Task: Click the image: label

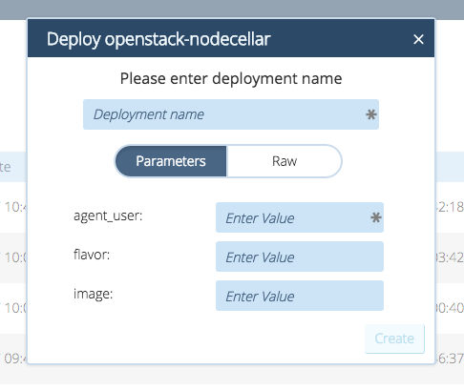Action: [x=93, y=294]
